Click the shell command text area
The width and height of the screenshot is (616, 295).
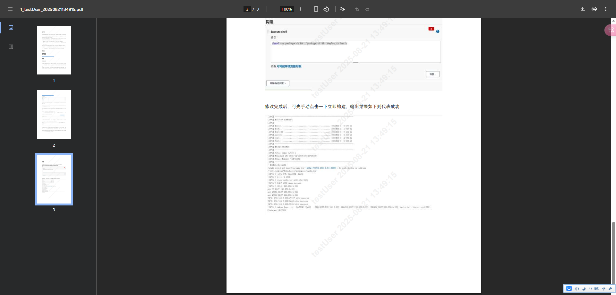[355, 51]
